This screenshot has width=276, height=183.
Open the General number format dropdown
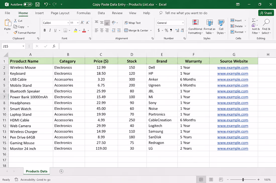pyautogui.click(x=183, y=23)
